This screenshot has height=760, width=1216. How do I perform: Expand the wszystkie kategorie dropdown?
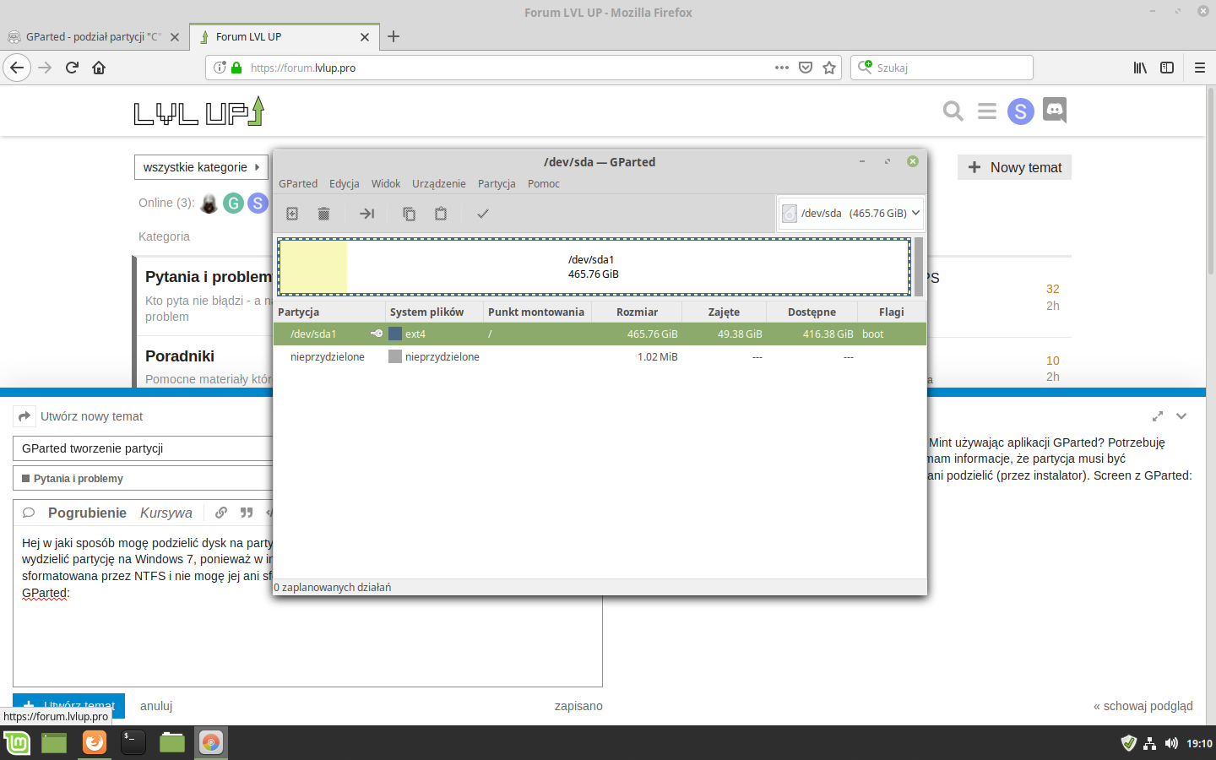coord(202,167)
